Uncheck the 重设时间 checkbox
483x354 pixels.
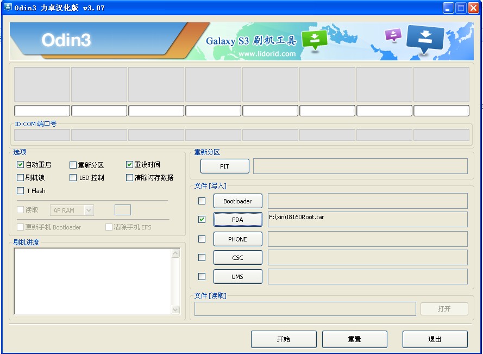(x=129, y=164)
